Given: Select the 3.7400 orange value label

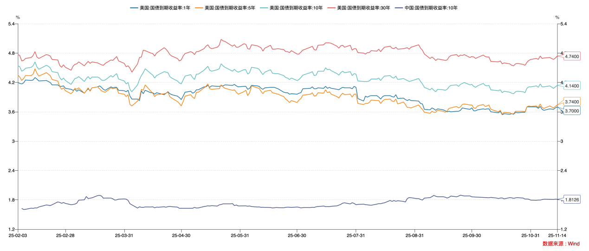Looking at the screenshot, I should (x=572, y=102).
